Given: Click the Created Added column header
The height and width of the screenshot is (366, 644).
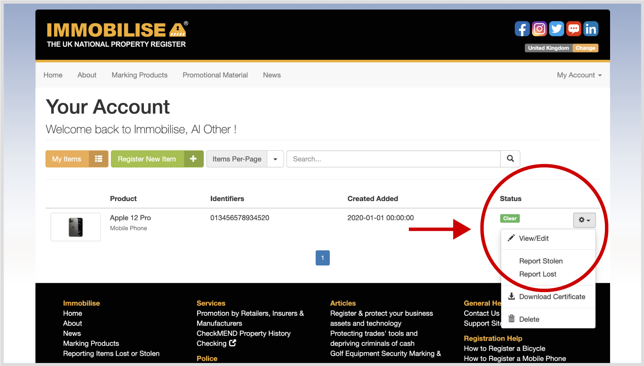Looking at the screenshot, I should pyautogui.click(x=373, y=198).
